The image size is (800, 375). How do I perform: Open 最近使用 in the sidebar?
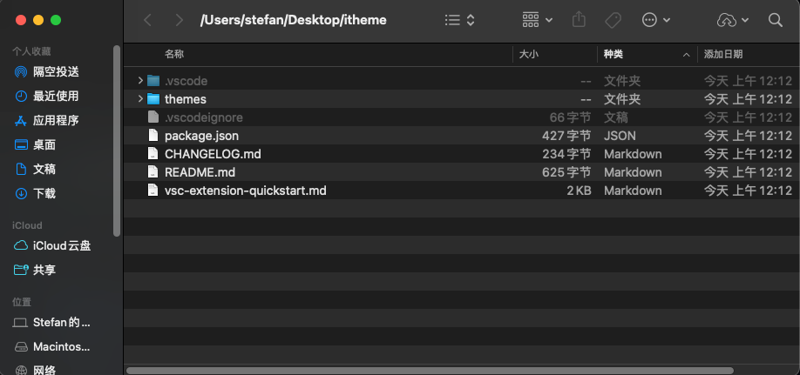click(x=56, y=97)
